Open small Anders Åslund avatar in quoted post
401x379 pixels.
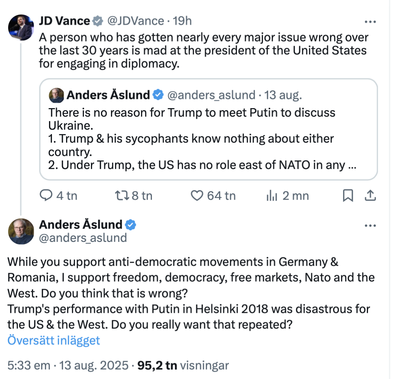(56, 95)
